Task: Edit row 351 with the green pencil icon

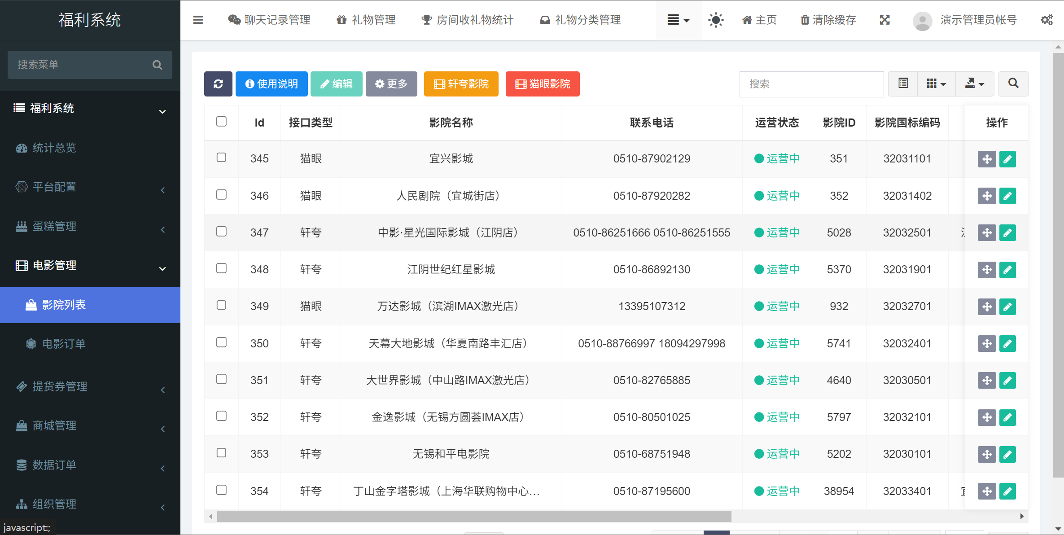Action: pos(1007,380)
